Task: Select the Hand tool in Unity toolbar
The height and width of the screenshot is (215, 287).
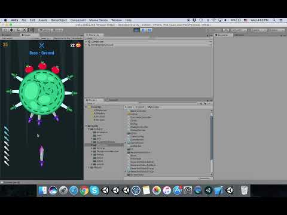Action: coord(5,30)
